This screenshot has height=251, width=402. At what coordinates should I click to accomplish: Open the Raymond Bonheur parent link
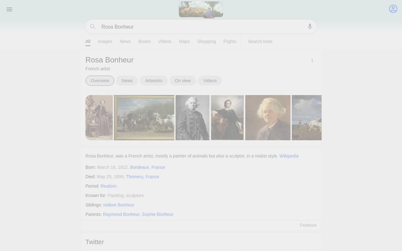click(121, 214)
